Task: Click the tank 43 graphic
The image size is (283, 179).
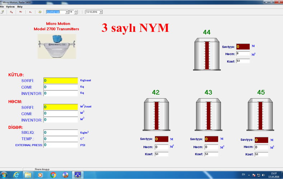Action: tap(208, 114)
